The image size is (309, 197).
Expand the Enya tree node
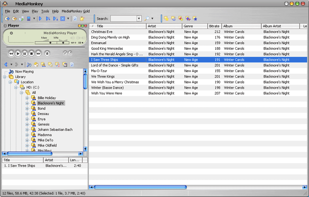27,119
